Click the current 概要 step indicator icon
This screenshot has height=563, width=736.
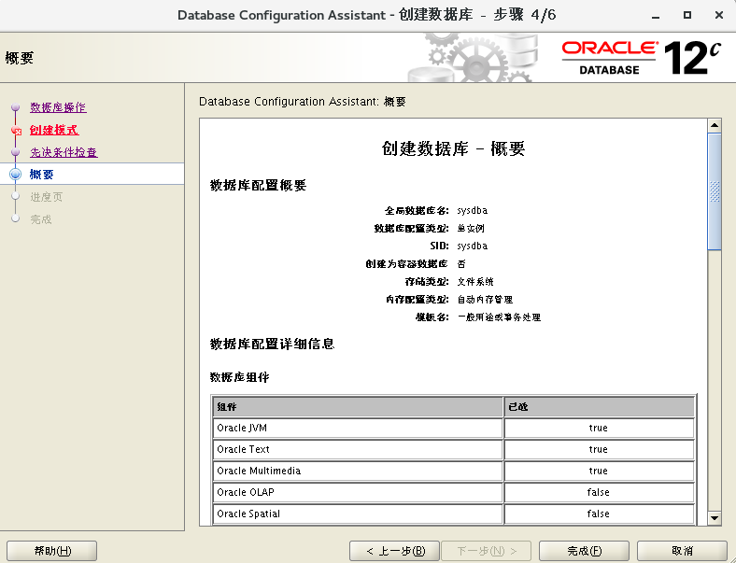(x=16, y=174)
